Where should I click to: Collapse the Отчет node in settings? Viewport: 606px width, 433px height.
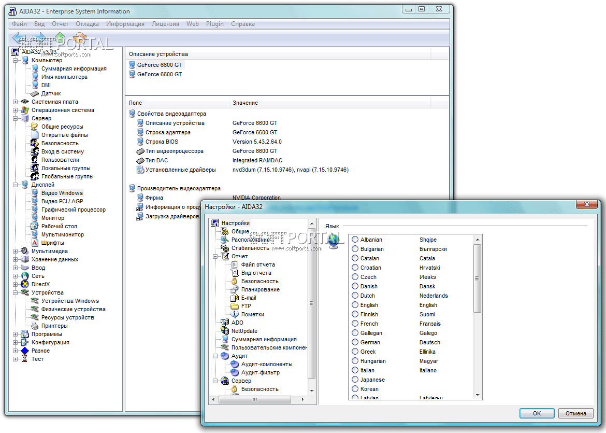215,256
